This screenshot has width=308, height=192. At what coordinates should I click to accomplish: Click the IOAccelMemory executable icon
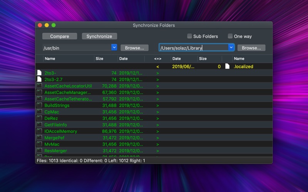click(x=39, y=131)
